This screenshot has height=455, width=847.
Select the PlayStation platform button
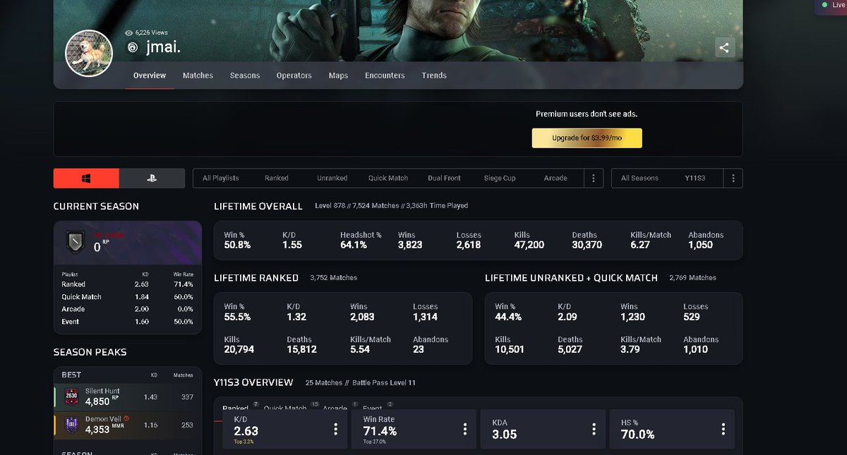pos(152,178)
